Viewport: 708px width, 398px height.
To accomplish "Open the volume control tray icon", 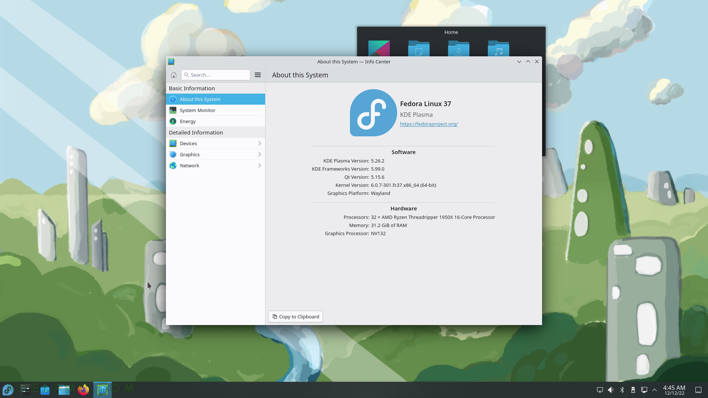I will tap(611, 390).
